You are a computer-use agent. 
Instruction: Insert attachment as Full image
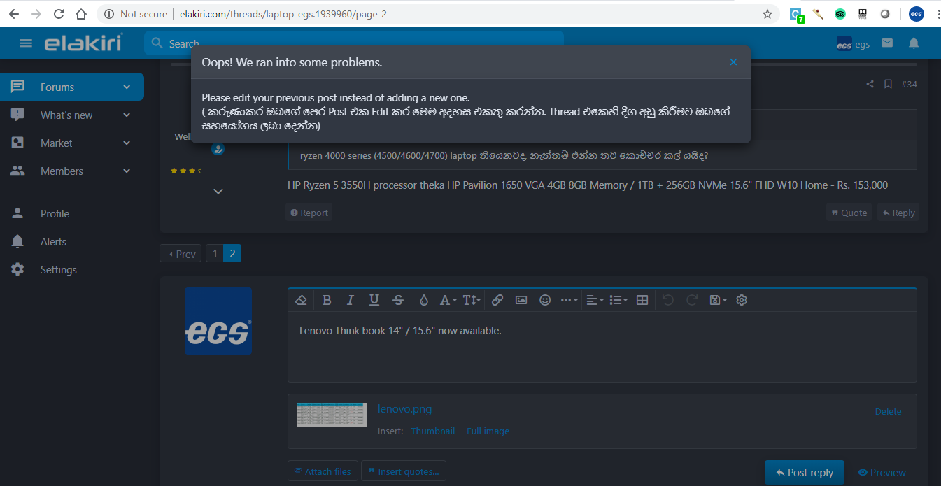point(488,431)
